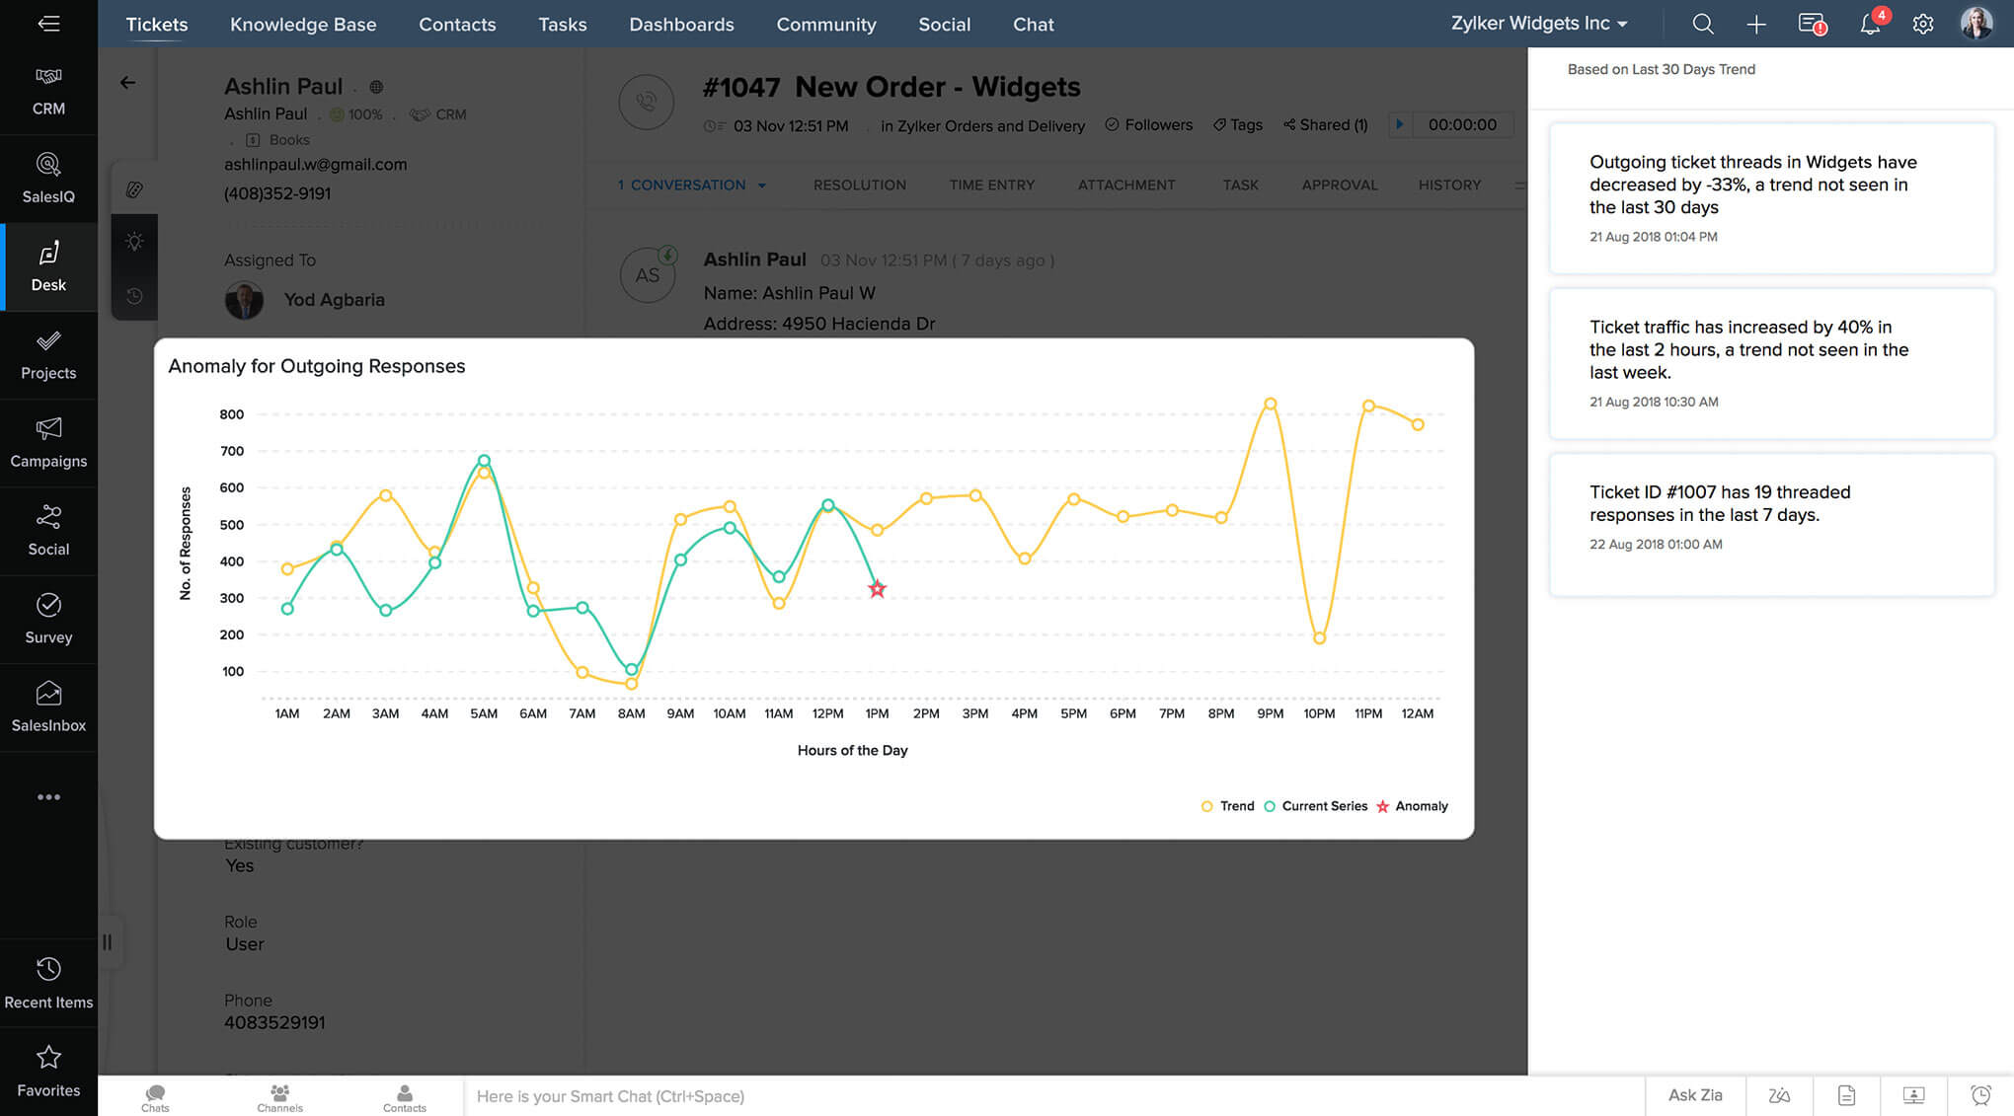2014x1116 pixels.
Task: Open the Knowledge Base menu item
Action: (x=302, y=24)
